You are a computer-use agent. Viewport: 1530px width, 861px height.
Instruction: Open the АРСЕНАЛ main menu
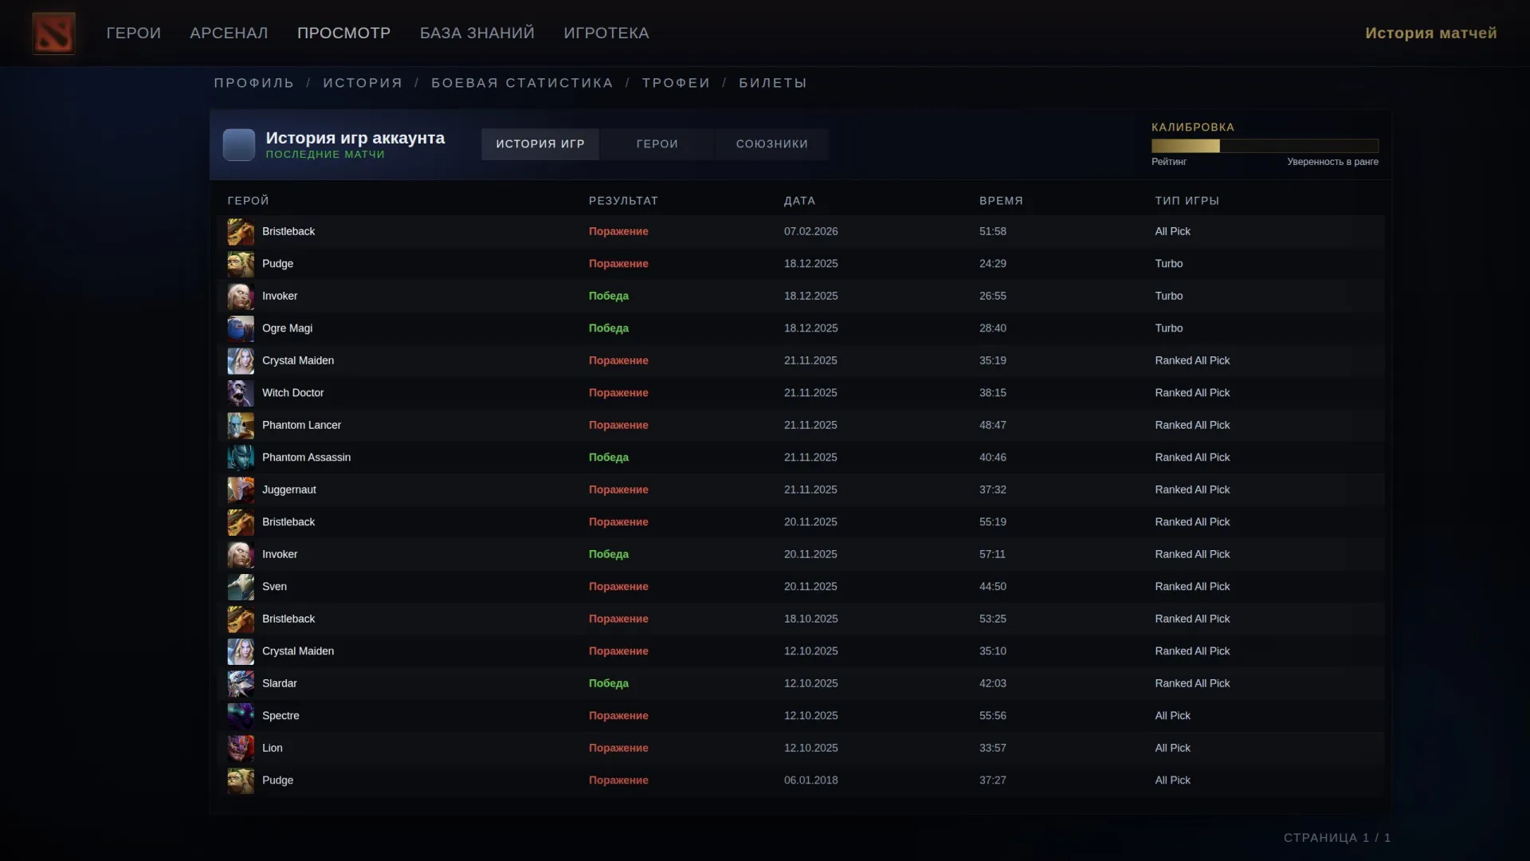click(229, 33)
